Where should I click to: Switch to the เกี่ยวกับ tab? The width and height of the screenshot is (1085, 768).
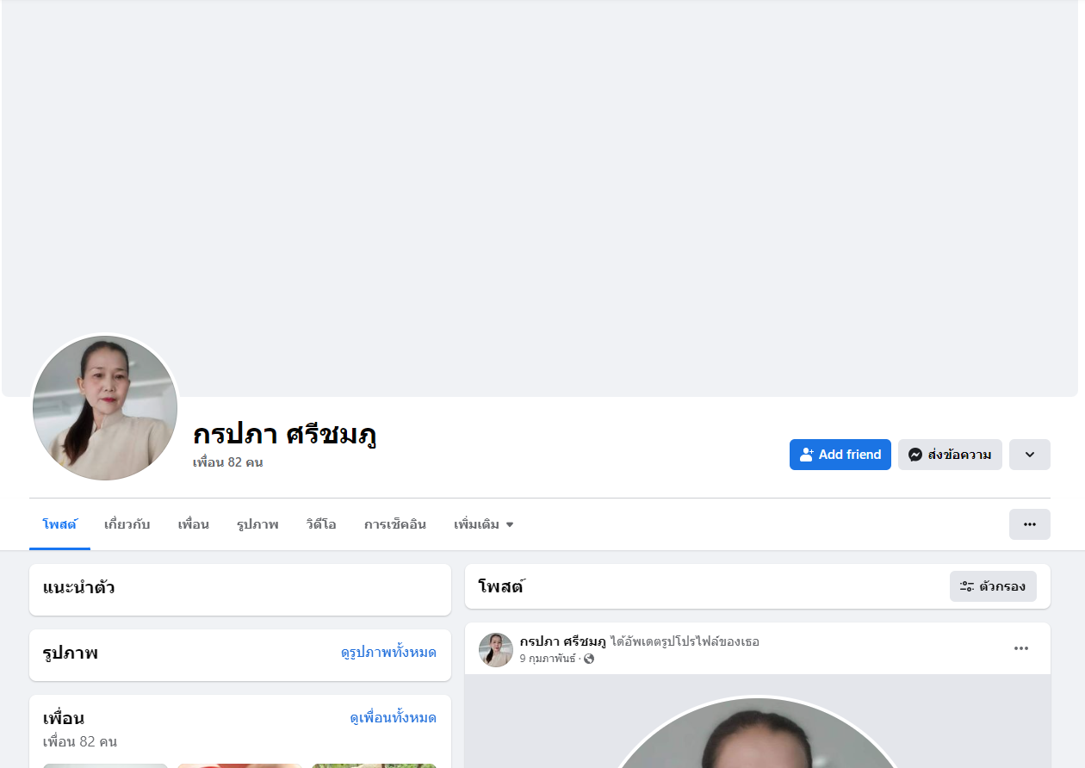[127, 524]
